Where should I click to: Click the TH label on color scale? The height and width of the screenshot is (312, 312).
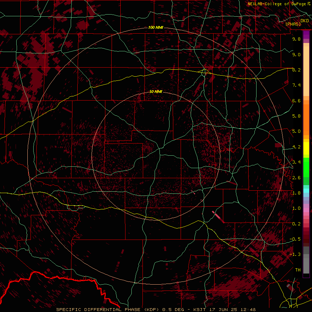click(x=298, y=270)
